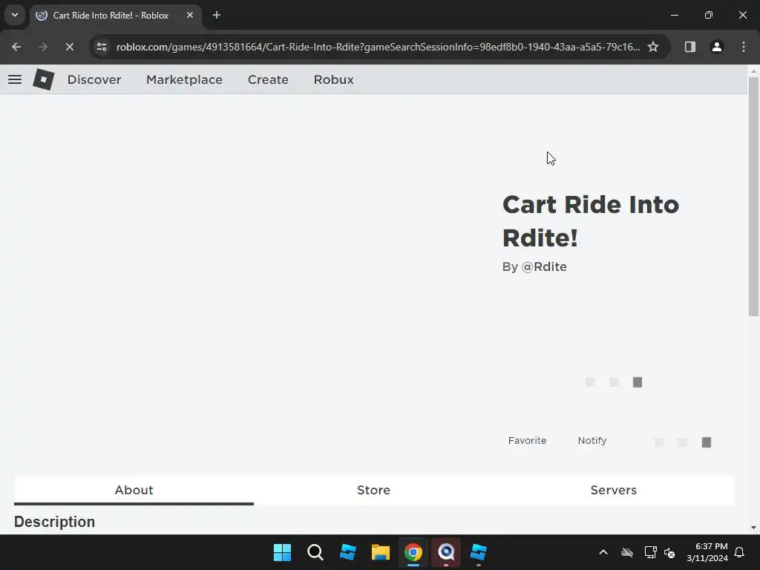The height and width of the screenshot is (570, 760).
Task: Open the display network tray icon
Action: point(650,552)
